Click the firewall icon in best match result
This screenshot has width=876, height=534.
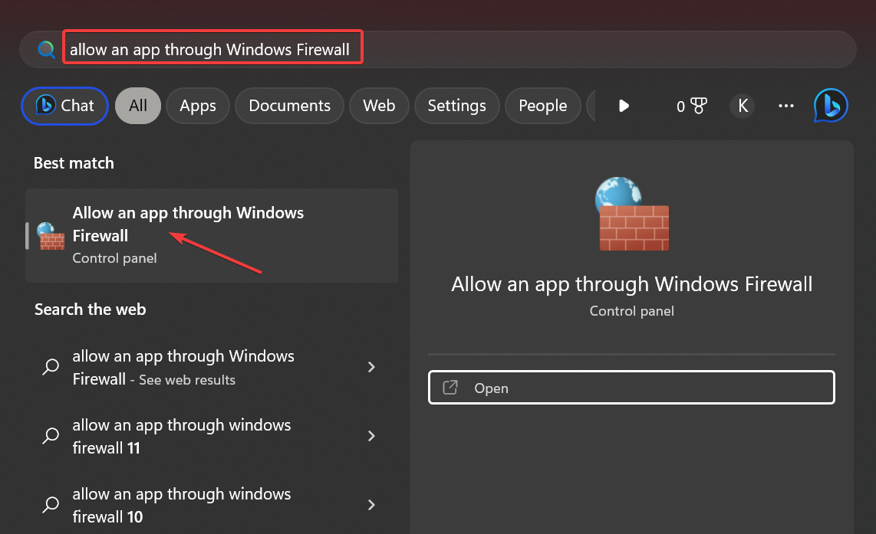51,235
